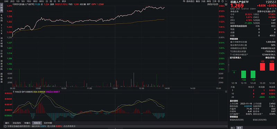Open 画线 drawing tools
The width and height of the screenshot is (277, 129).
pos(209,1)
